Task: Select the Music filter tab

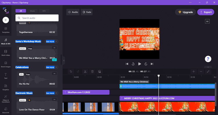Action: pos(32,11)
